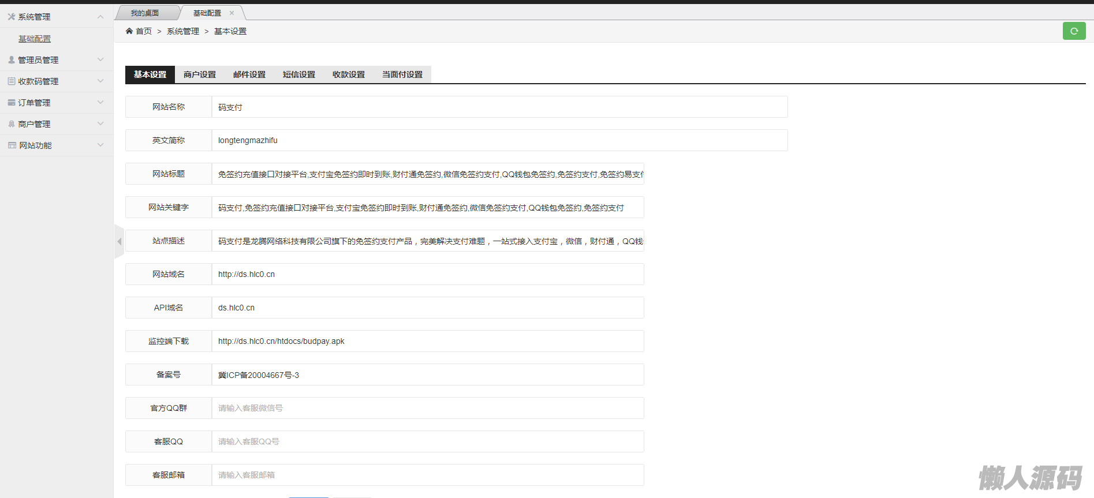Expand the 商户管理 dropdown arrow
This screenshot has width=1094, height=498.
tap(100, 124)
